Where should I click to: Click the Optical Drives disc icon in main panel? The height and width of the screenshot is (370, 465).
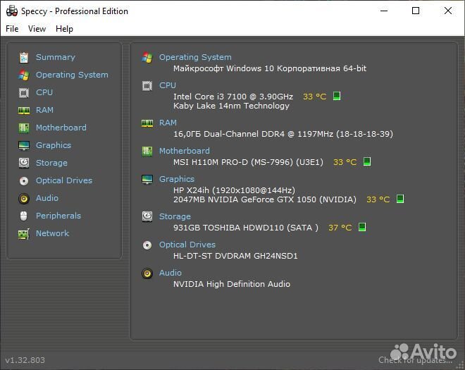147,245
